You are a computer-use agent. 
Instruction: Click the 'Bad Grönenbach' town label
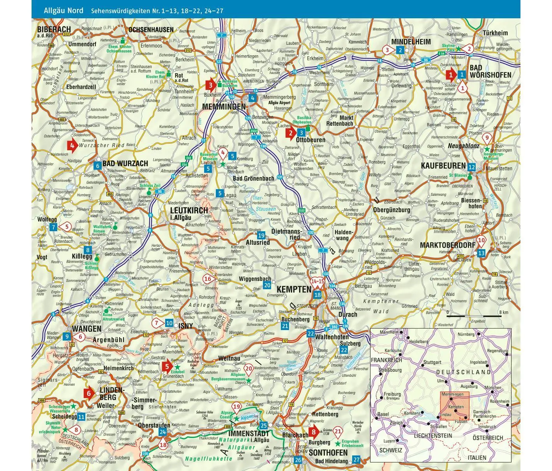253,179
